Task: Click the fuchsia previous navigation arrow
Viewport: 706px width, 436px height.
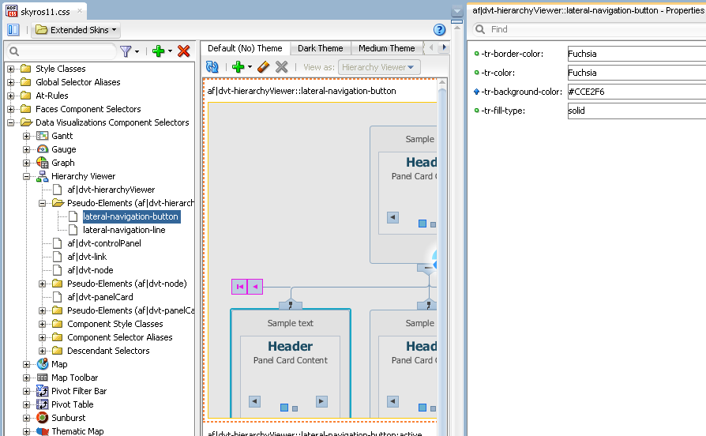Action: click(255, 287)
